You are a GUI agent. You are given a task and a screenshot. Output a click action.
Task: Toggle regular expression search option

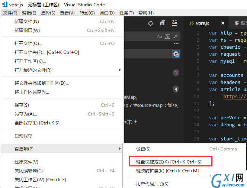(x=176, y=36)
